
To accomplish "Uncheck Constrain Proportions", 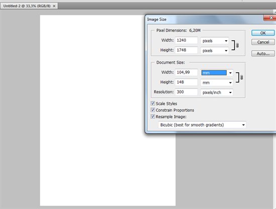I will (x=153, y=110).
